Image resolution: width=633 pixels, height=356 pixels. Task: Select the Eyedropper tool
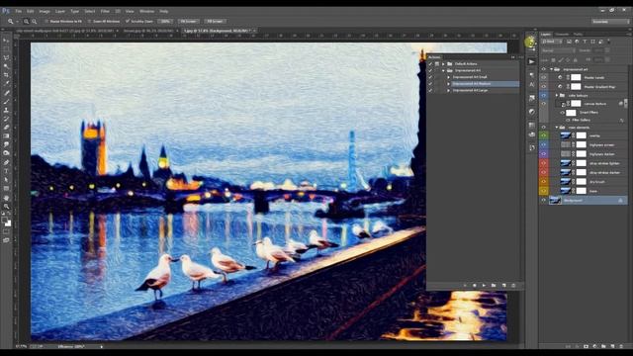6,83
